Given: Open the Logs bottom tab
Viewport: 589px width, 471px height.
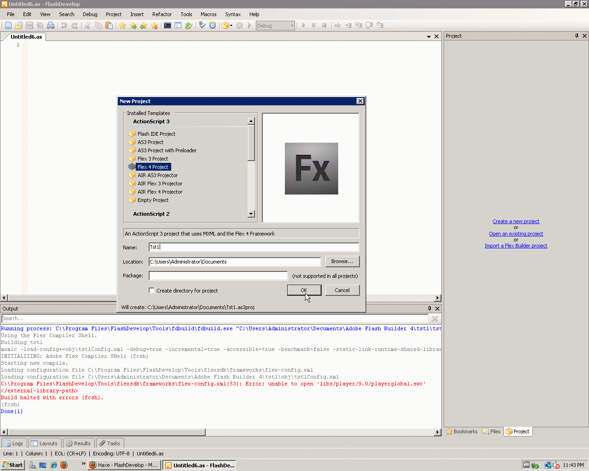Looking at the screenshot, I should coord(14,443).
